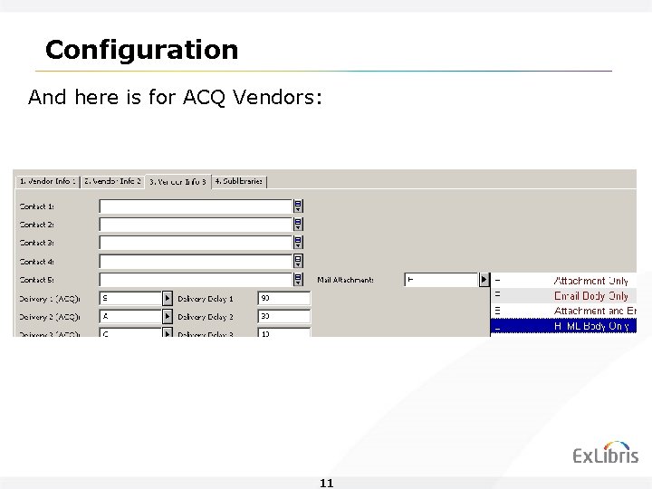Image resolution: width=652 pixels, height=489 pixels.
Task: Click the text 'And here is for ACQ Vendors:'
Action: click(175, 97)
